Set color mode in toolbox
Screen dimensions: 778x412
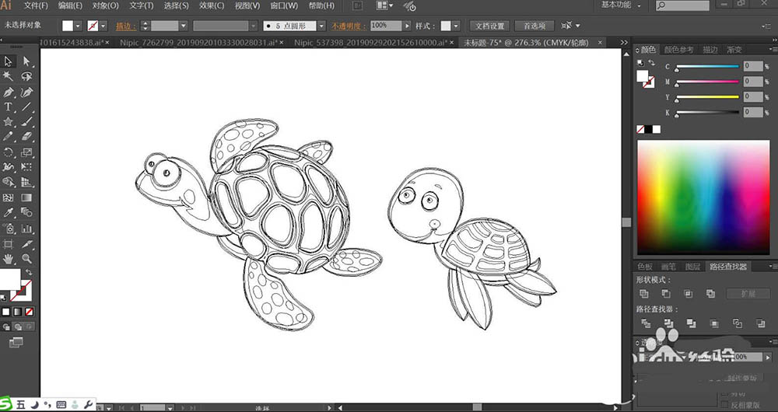6,312
